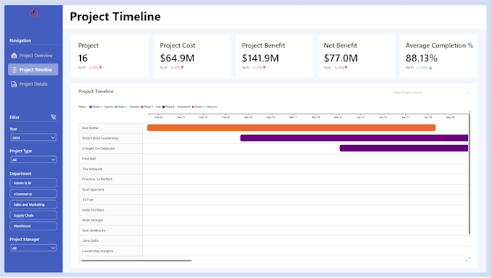
Task: Select Phase 2 - Develop legend swatch
Action: (x=116, y=107)
